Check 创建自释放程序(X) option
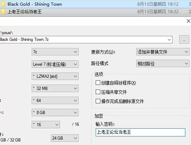The image size is (191, 145). click(x=98, y=83)
